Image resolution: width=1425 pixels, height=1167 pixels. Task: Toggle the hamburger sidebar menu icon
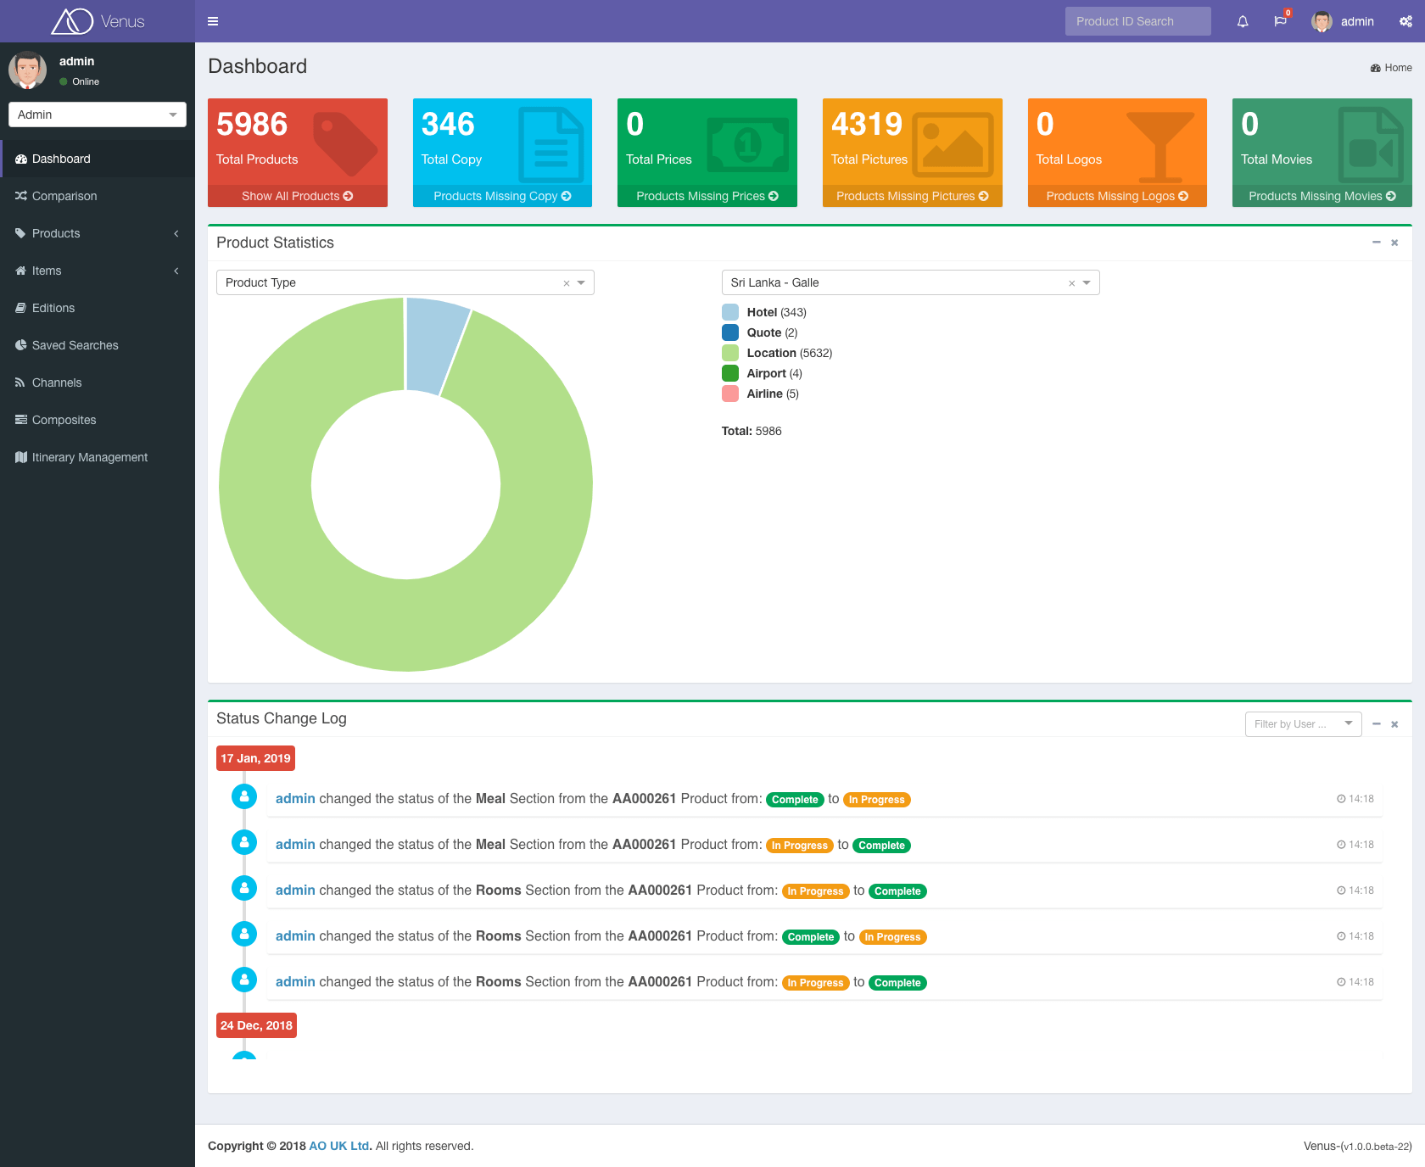213,21
